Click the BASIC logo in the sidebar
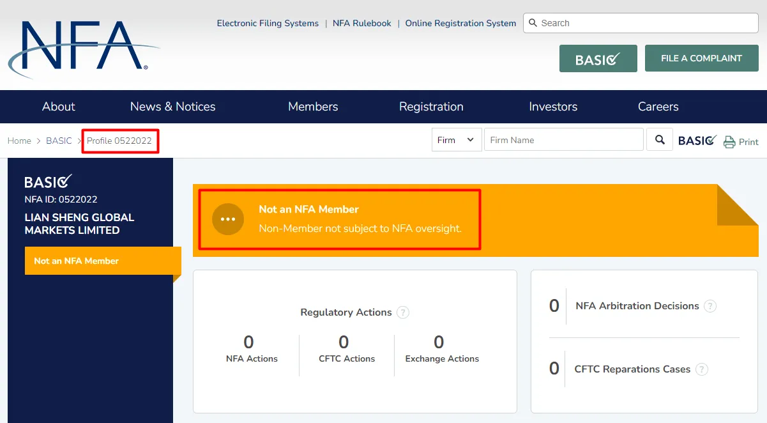 49,181
